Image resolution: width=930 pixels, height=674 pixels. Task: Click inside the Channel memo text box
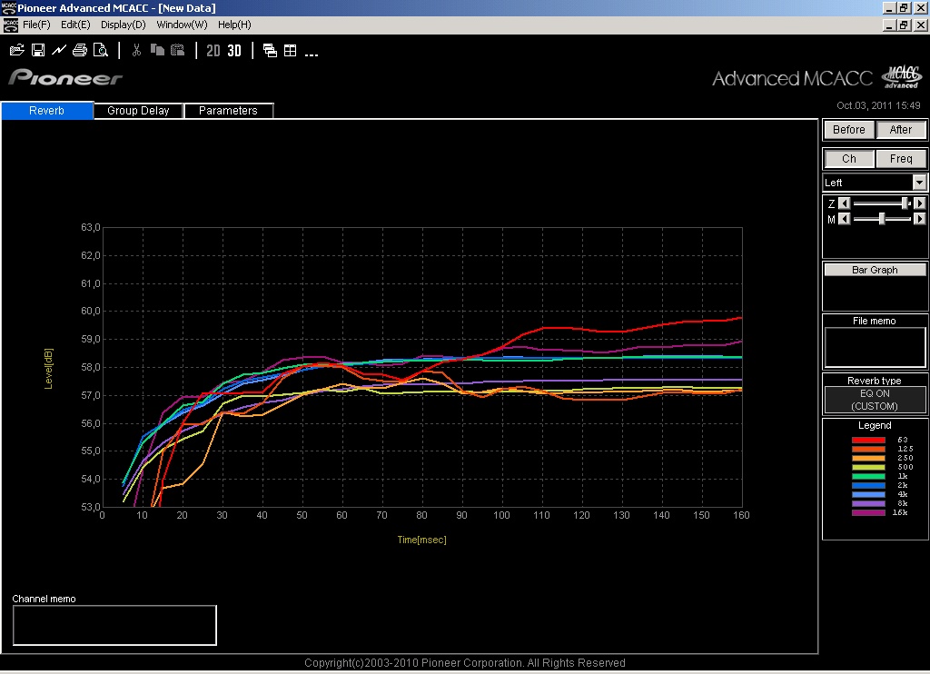click(114, 625)
